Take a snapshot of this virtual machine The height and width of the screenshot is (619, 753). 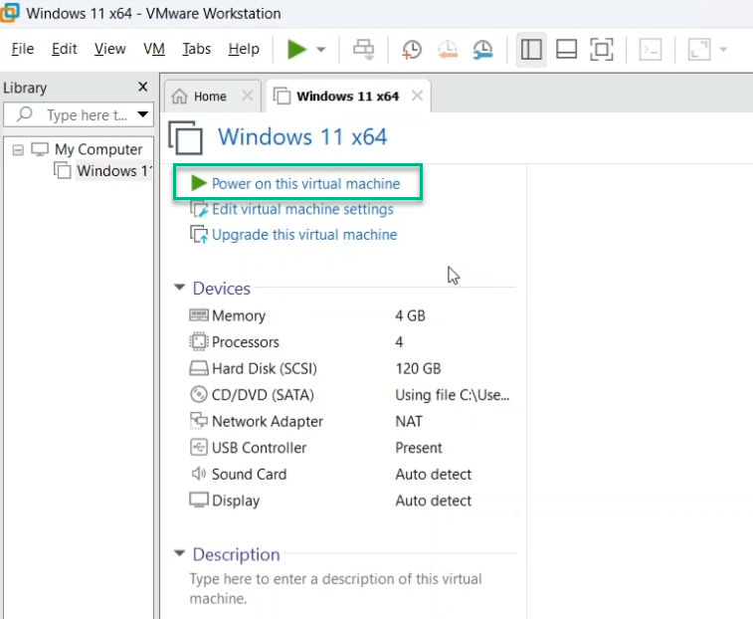[x=411, y=50]
